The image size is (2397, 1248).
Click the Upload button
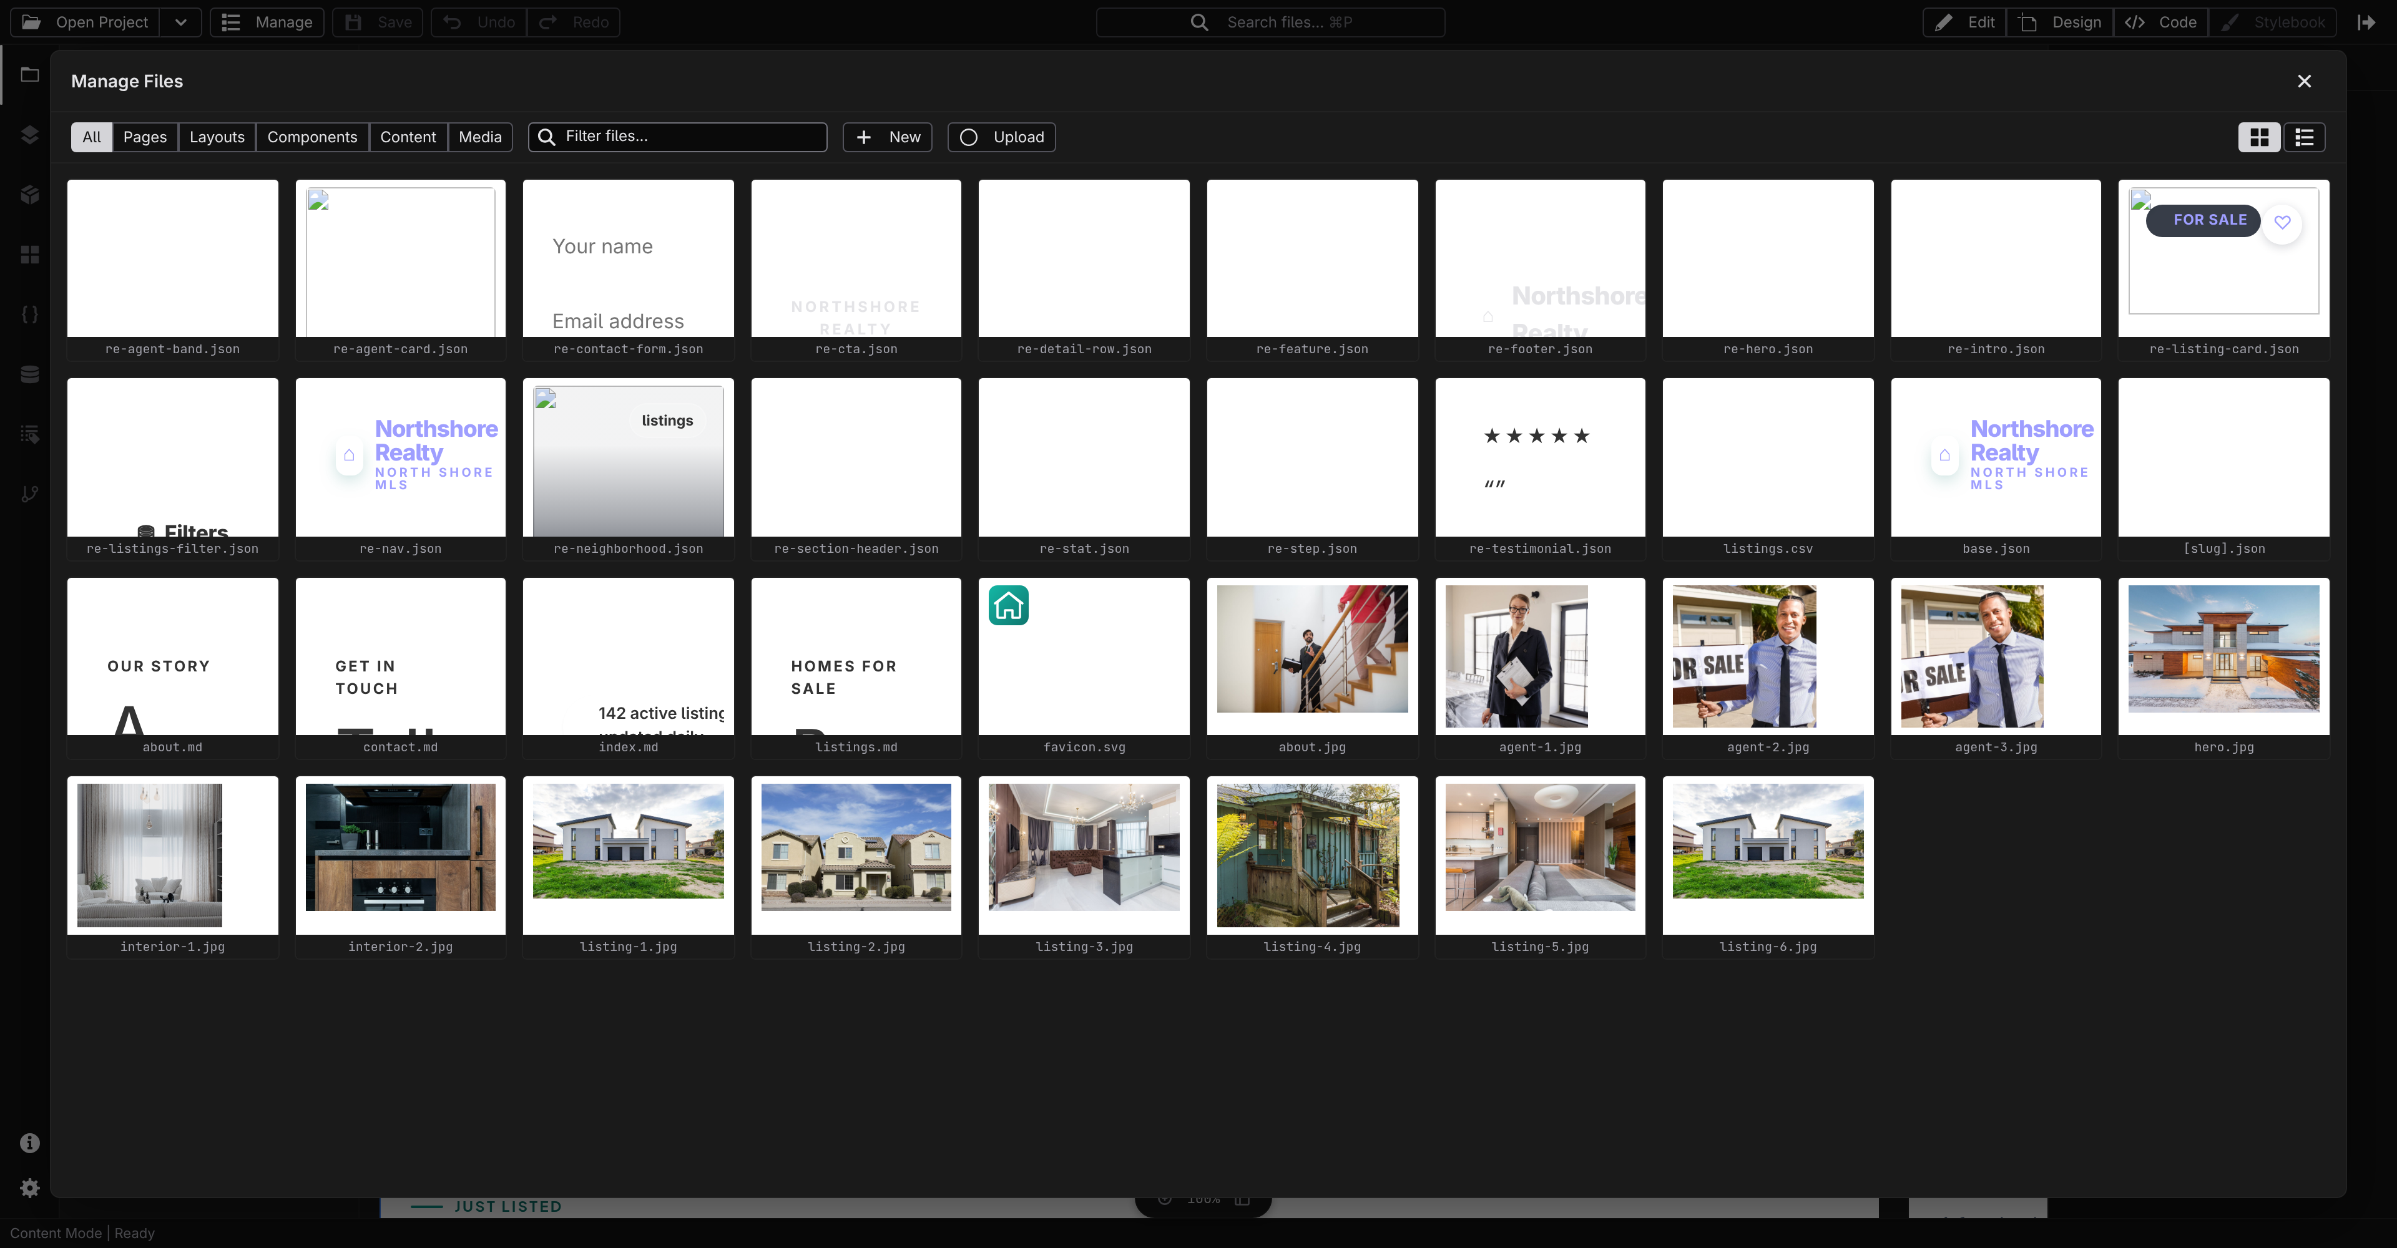pyautogui.click(x=1001, y=137)
